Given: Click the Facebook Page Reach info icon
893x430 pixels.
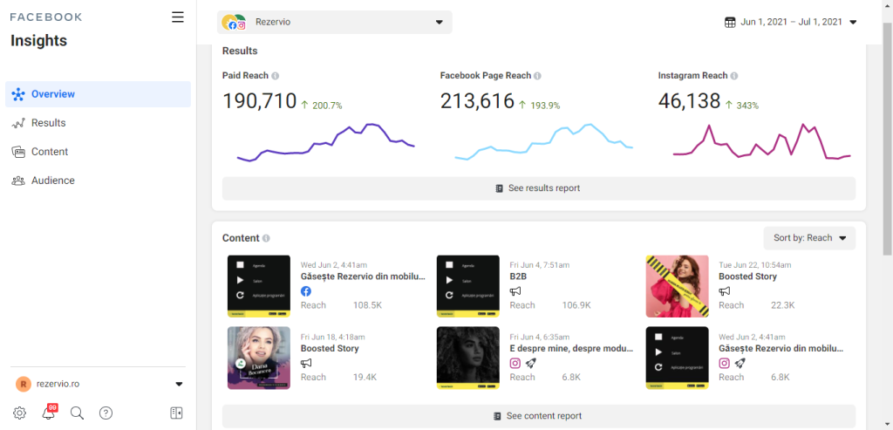Looking at the screenshot, I should click(x=537, y=76).
